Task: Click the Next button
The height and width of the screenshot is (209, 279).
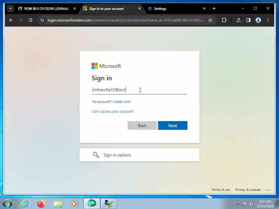Action: click(x=172, y=126)
